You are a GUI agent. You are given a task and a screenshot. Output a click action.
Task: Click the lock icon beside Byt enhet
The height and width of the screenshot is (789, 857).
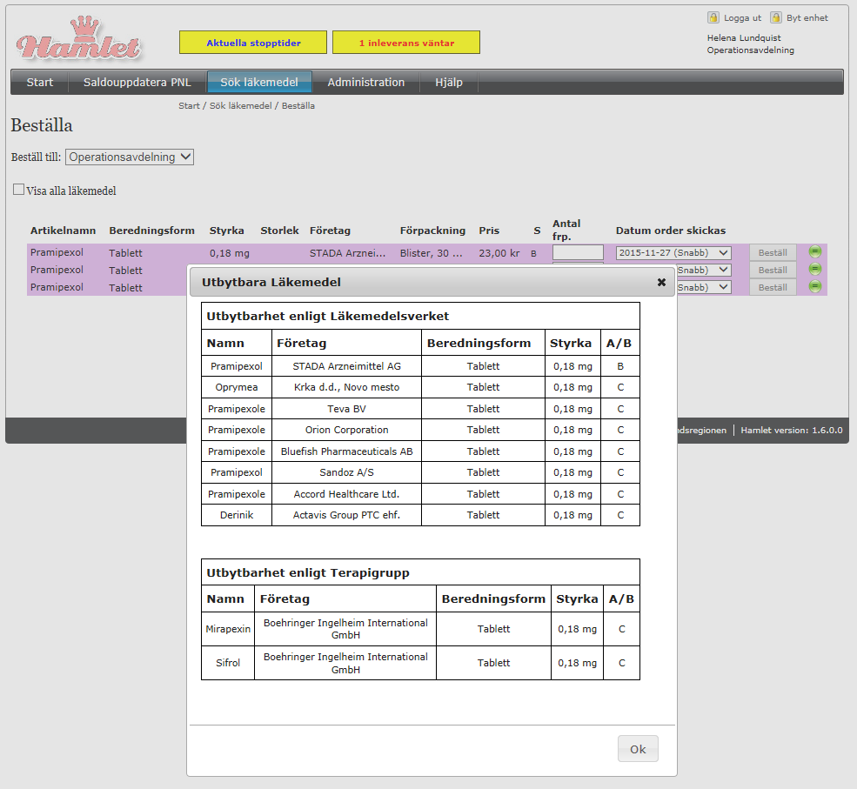[x=776, y=17]
